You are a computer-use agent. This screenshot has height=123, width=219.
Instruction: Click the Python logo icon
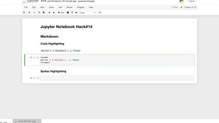[x=181, y=1]
